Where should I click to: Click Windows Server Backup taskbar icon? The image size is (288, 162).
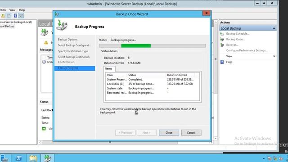click(x=47, y=158)
